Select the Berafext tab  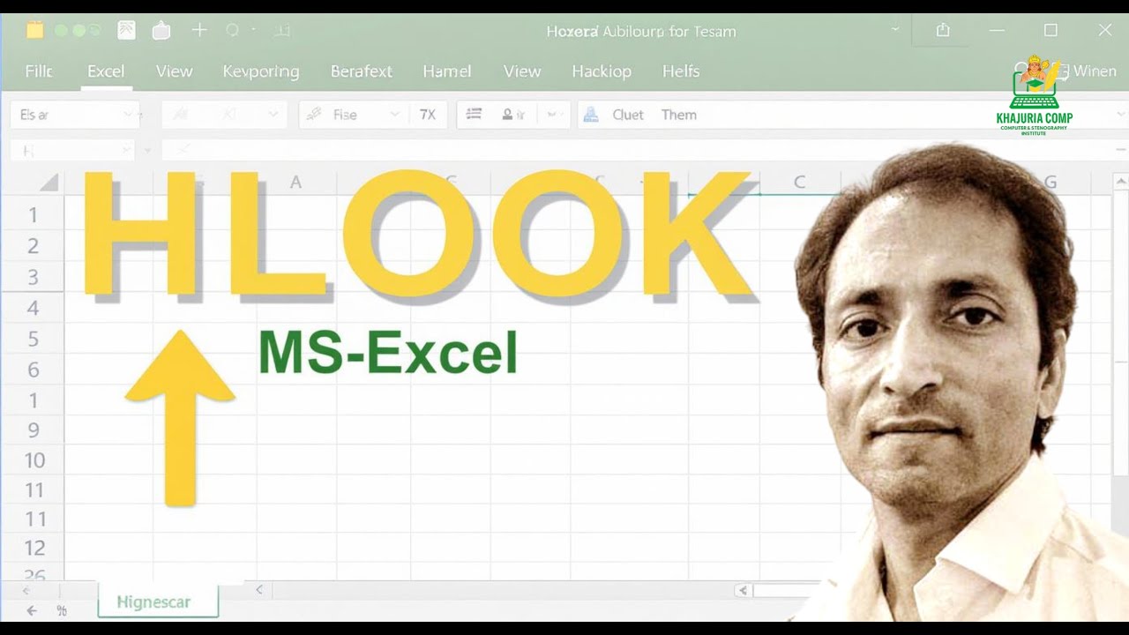point(362,71)
